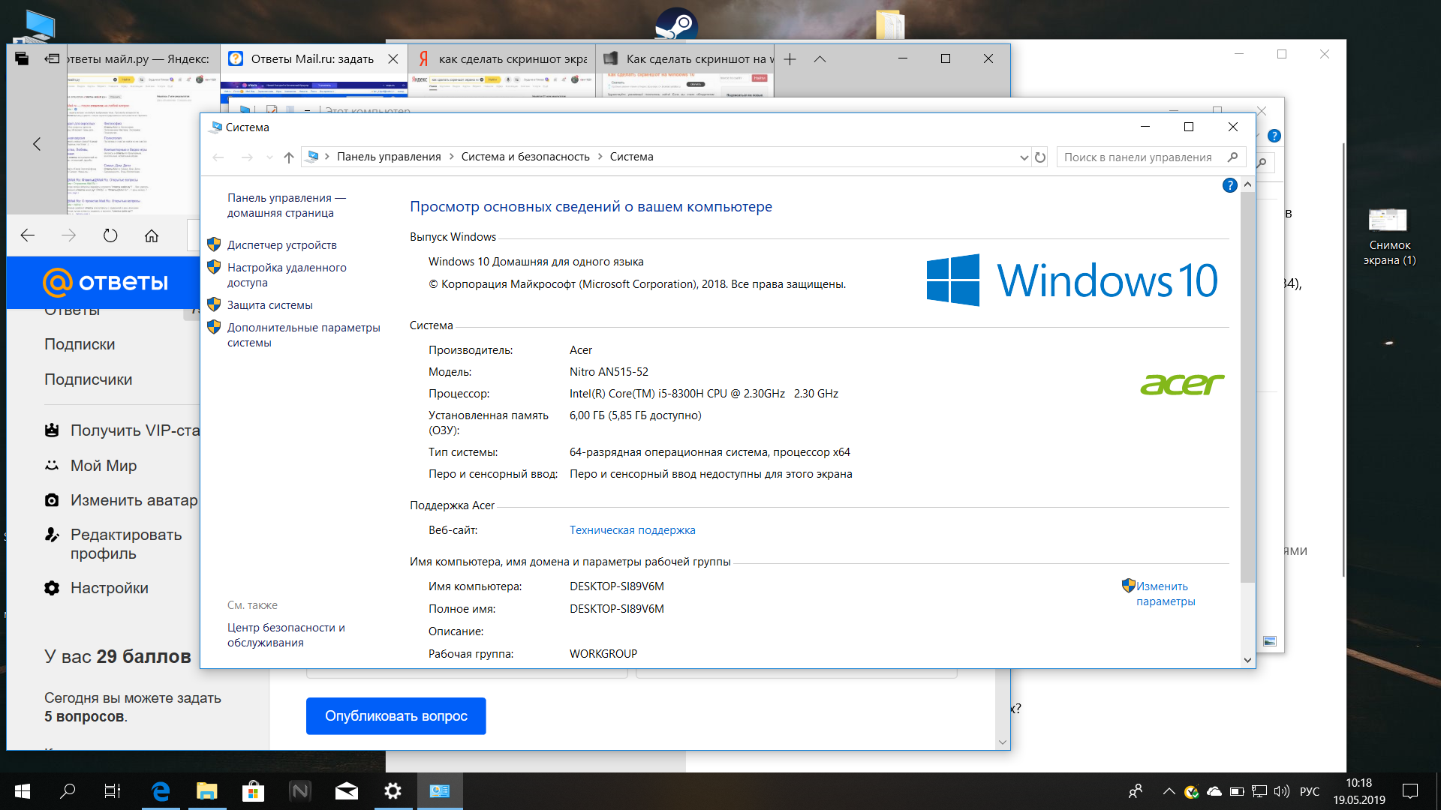
Task: Navigate forward in the System window
Action: coord(247,157)
